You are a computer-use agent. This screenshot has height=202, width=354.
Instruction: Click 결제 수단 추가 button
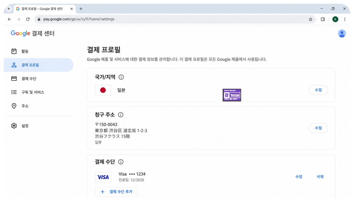[116, 192]
